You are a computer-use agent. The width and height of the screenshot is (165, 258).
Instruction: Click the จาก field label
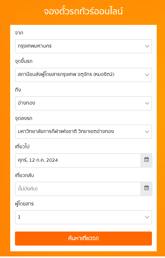[x=19, y=33]
